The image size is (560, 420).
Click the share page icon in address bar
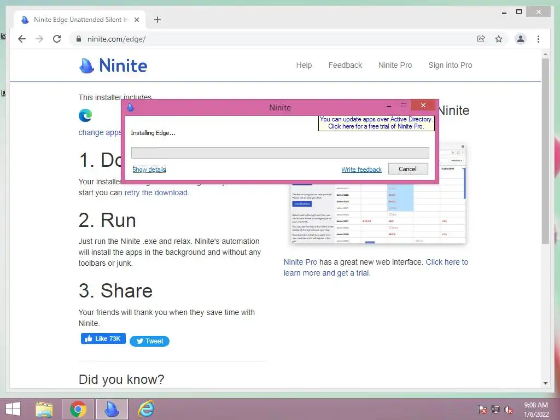click(481, 39)
